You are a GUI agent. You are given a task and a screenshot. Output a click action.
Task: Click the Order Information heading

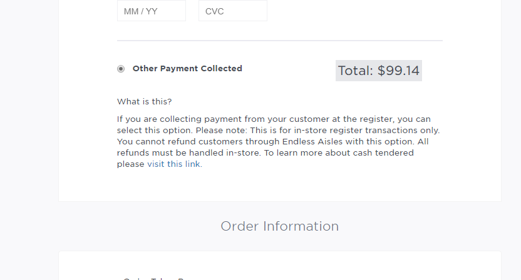point(279,226)
